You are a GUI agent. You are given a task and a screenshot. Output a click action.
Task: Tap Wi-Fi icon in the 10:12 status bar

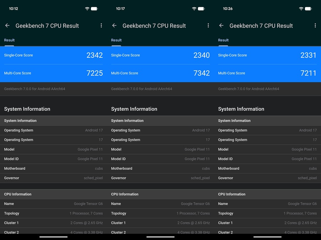pyautogui.click(x=87, y=9)
